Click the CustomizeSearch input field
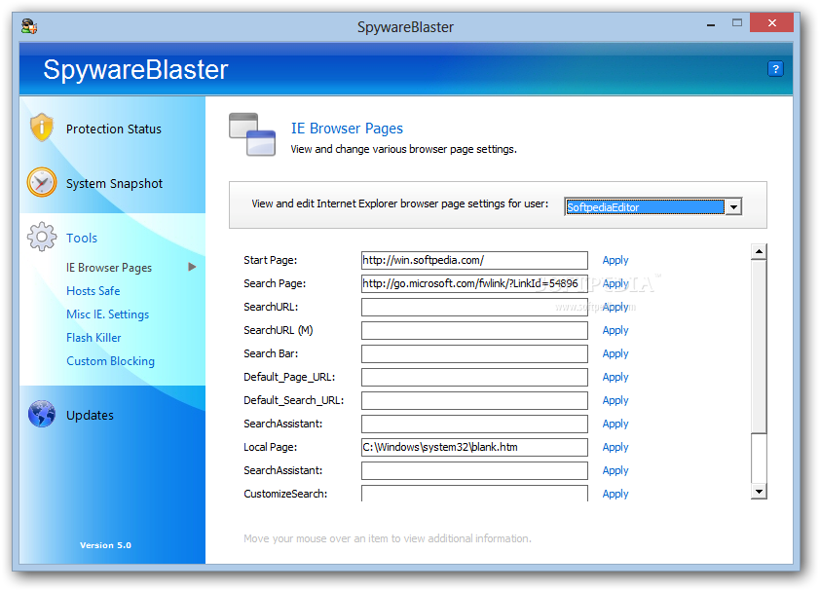The image size is (820, 591). pos(474,494)
